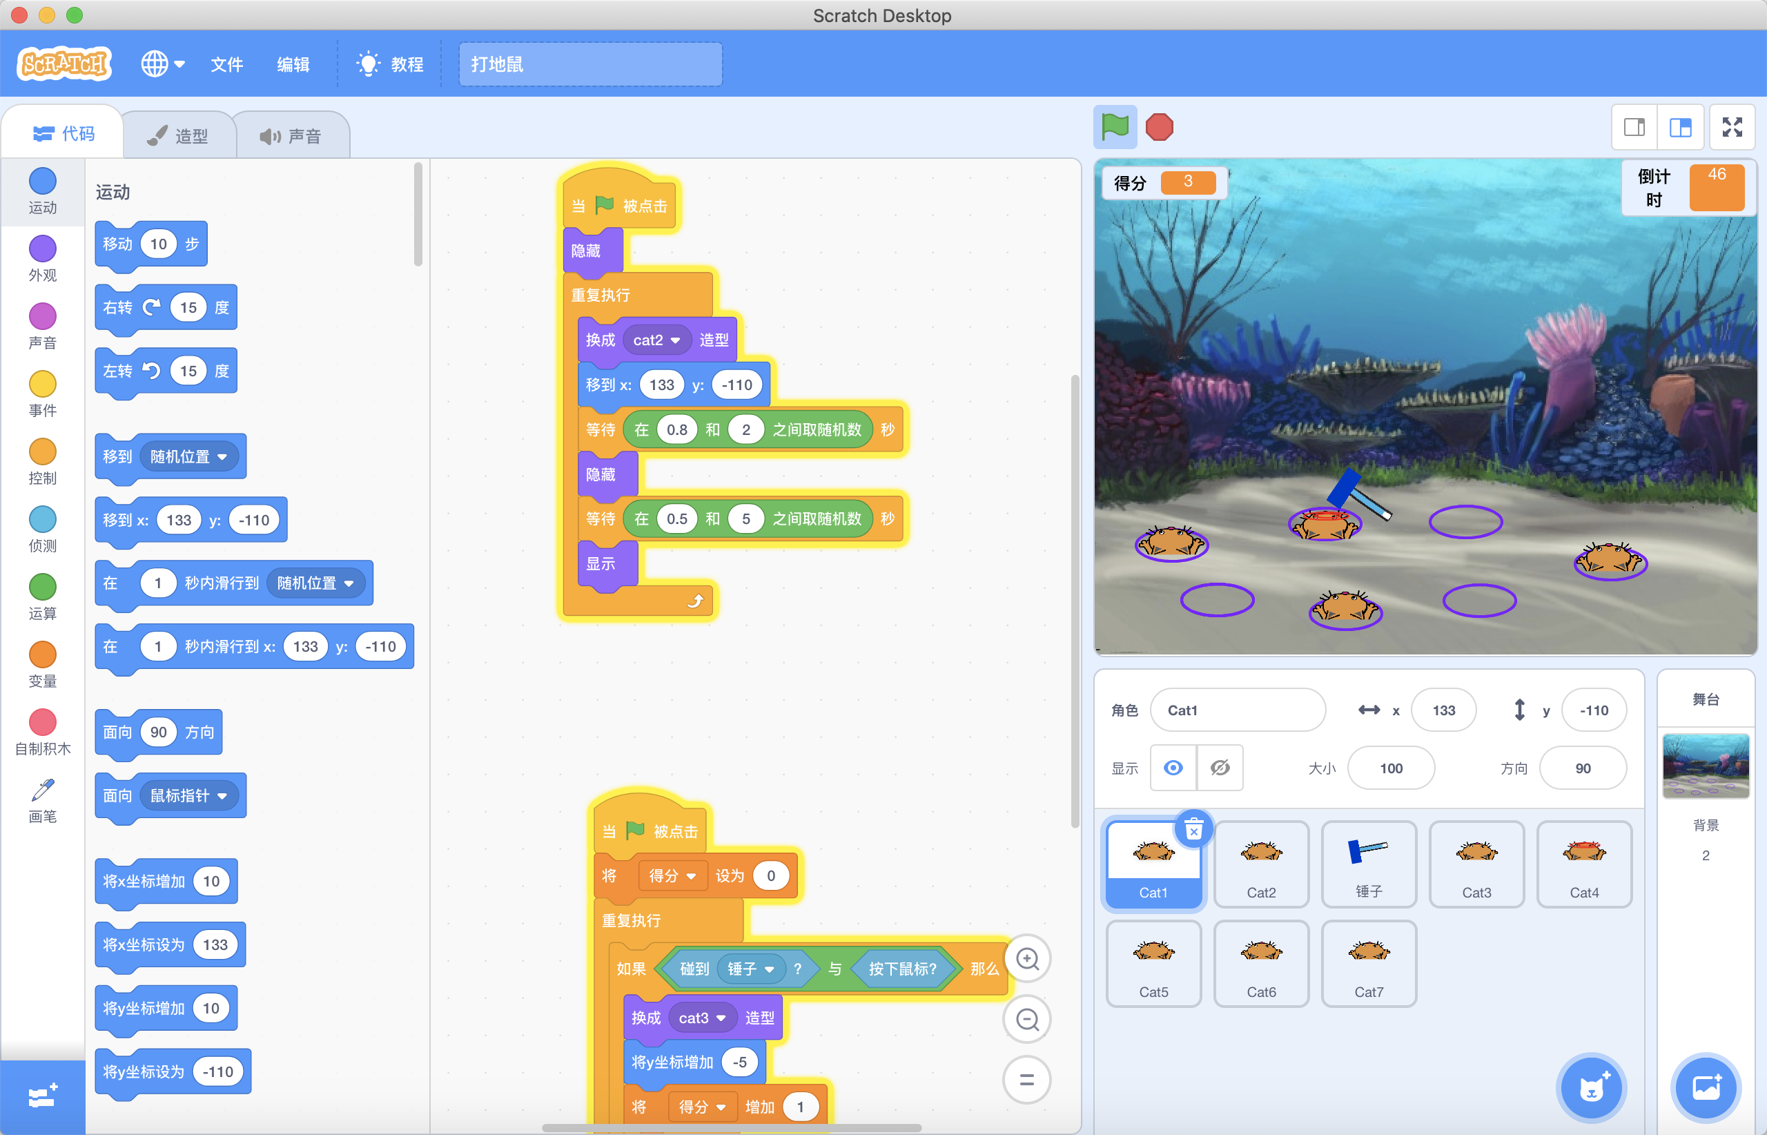Select the stage backdrop thumbnail

(1705, 766)
